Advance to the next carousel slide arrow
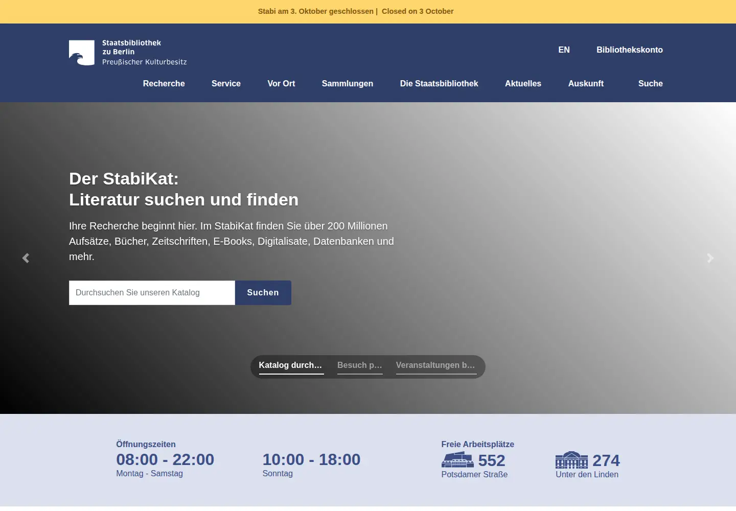Screen dimensions: 736x511 pyautogui.click(x=710, y=258)
